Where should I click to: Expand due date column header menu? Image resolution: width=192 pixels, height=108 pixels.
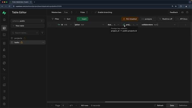[118, 25]
